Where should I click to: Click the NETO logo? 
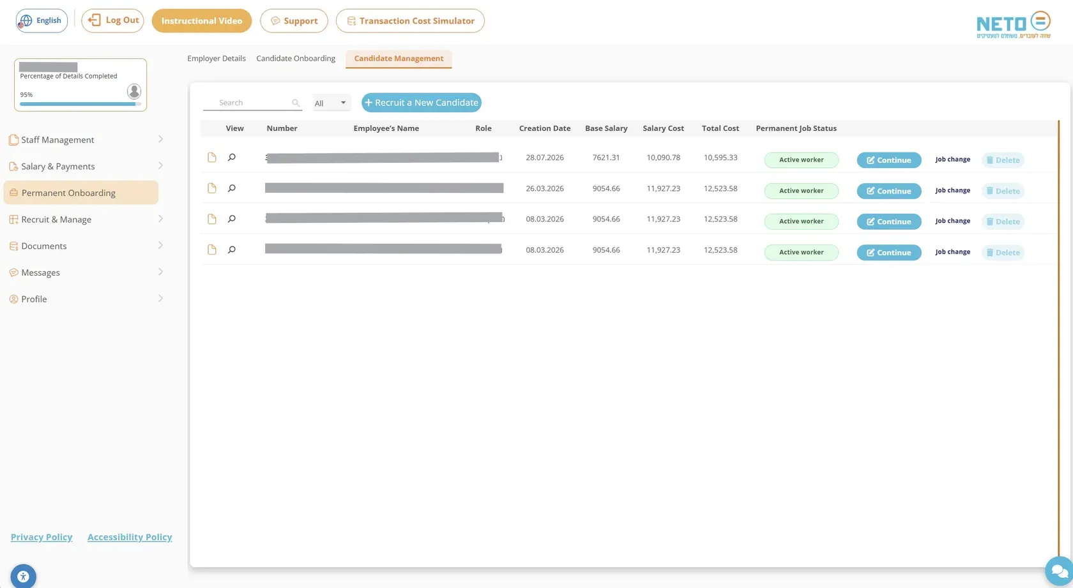1014,24
